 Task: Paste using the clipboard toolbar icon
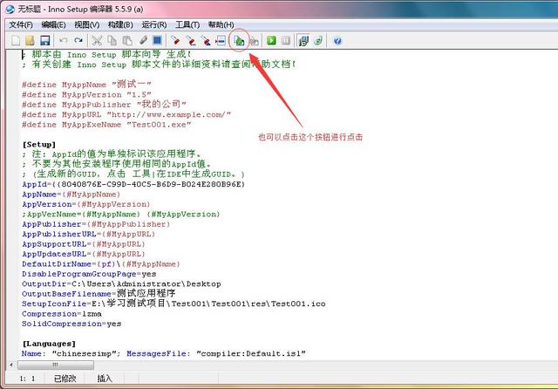point(127,41)
